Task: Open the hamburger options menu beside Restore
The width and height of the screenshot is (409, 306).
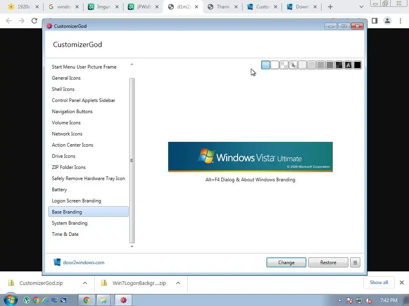Action: 355,263
